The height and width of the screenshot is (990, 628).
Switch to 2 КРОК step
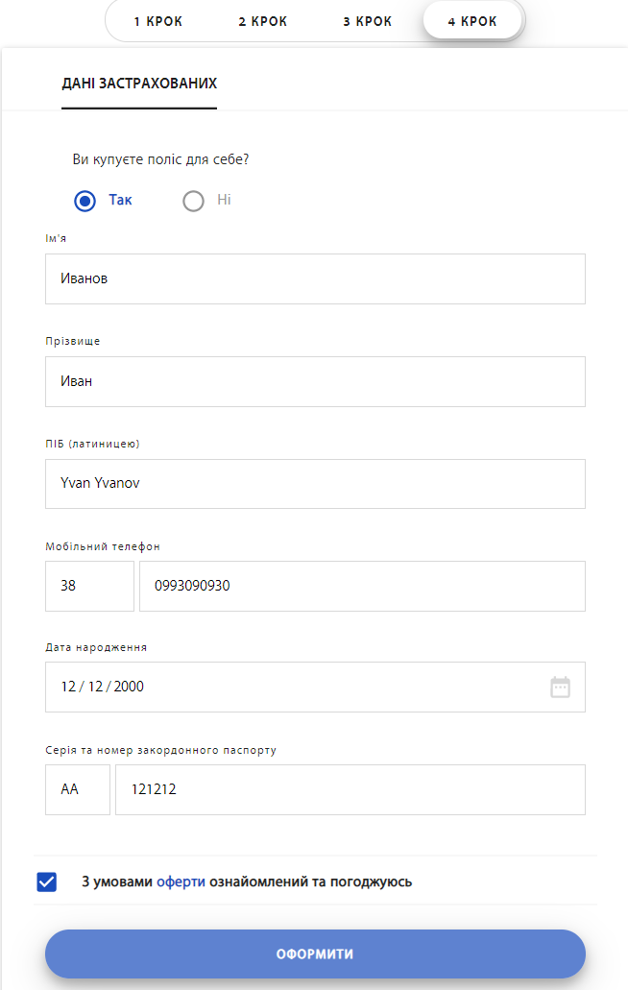click(x=262, y=21)
